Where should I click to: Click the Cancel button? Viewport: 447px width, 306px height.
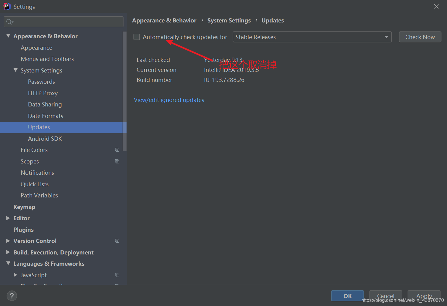point(386,296)
